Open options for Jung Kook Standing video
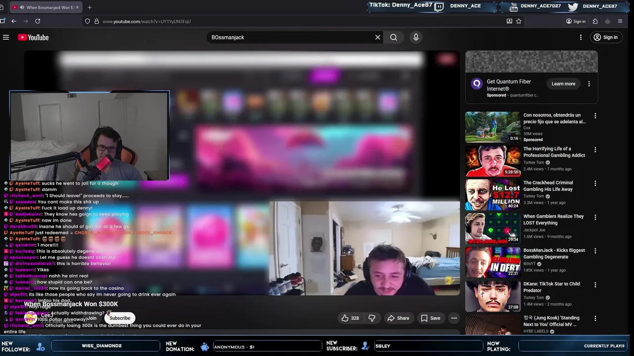The width and height of the screenshot is (634, 356). (595, 318)
